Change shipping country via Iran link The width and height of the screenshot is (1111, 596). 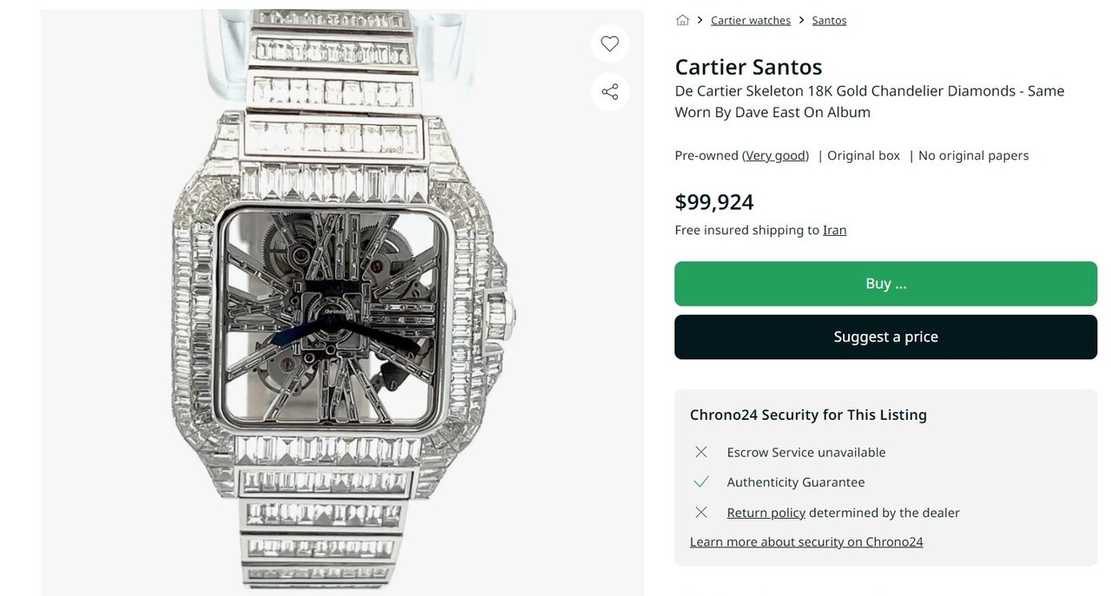[834, 230]
